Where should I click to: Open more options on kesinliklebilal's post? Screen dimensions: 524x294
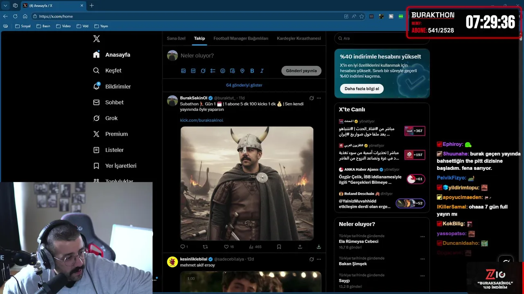(x=319, y=259)
